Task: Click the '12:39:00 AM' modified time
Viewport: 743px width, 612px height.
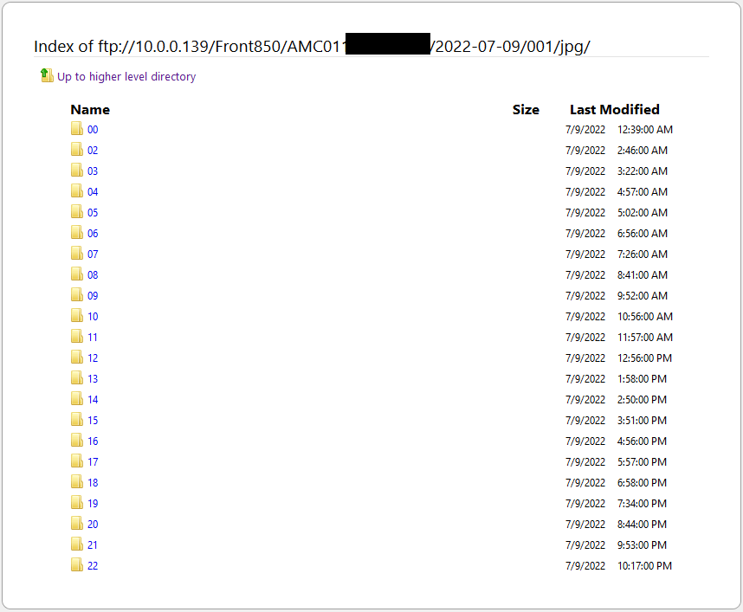Action: (x=645, y=130)
